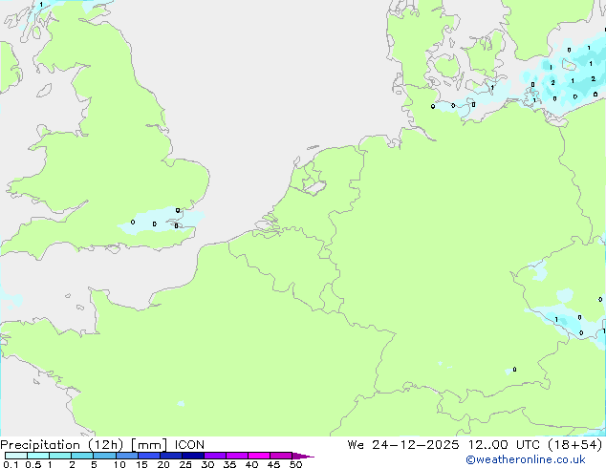Viewport: 606px width, 468px height.
Task: Click the 25–30 mm dark blue swatch
Action: (x=192, y=456)
